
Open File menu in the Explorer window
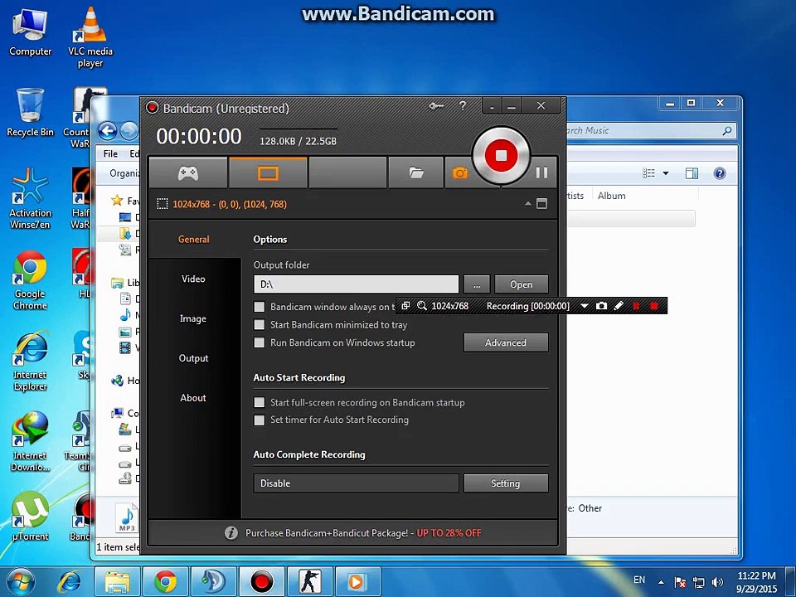(110, 153)
